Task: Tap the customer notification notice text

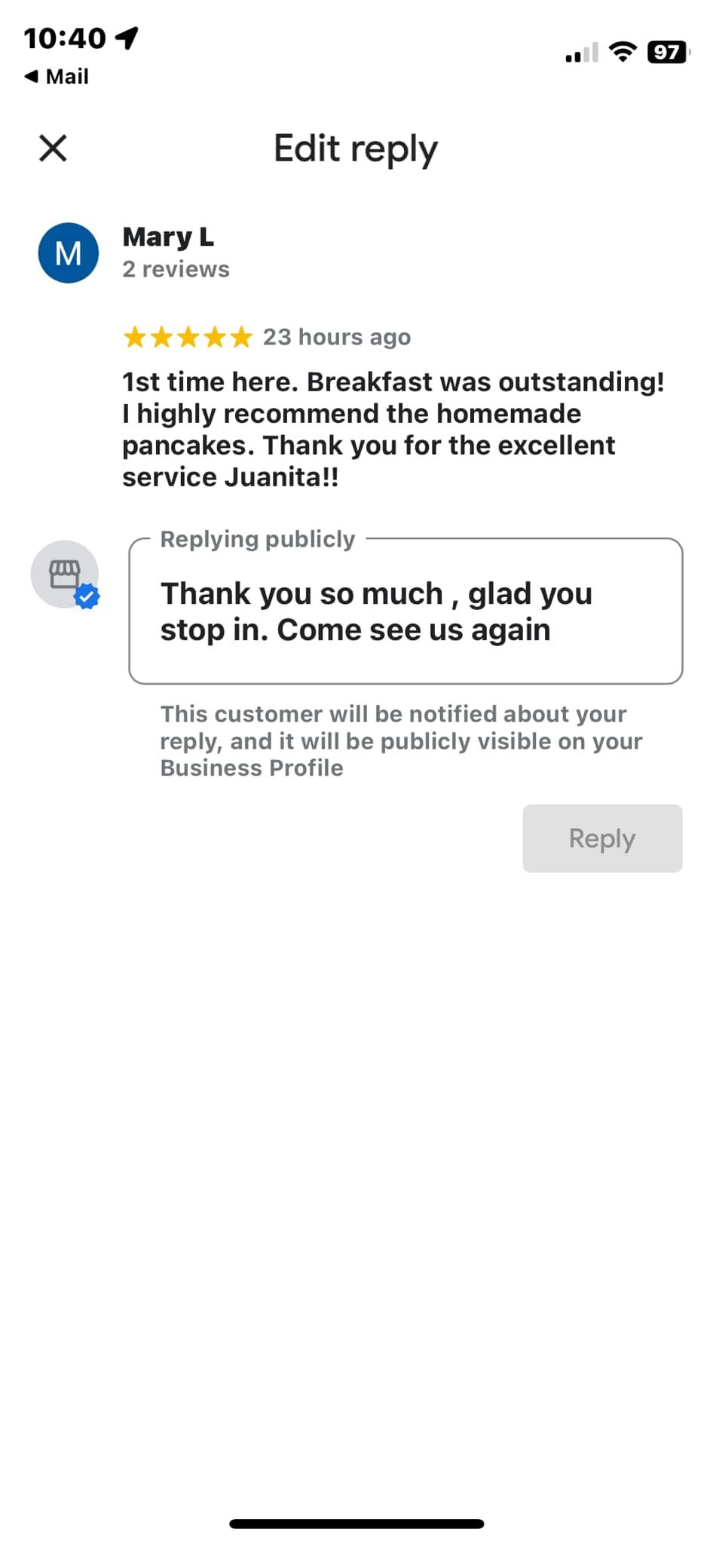Action: pyautogui.click(x=401, y=741)
